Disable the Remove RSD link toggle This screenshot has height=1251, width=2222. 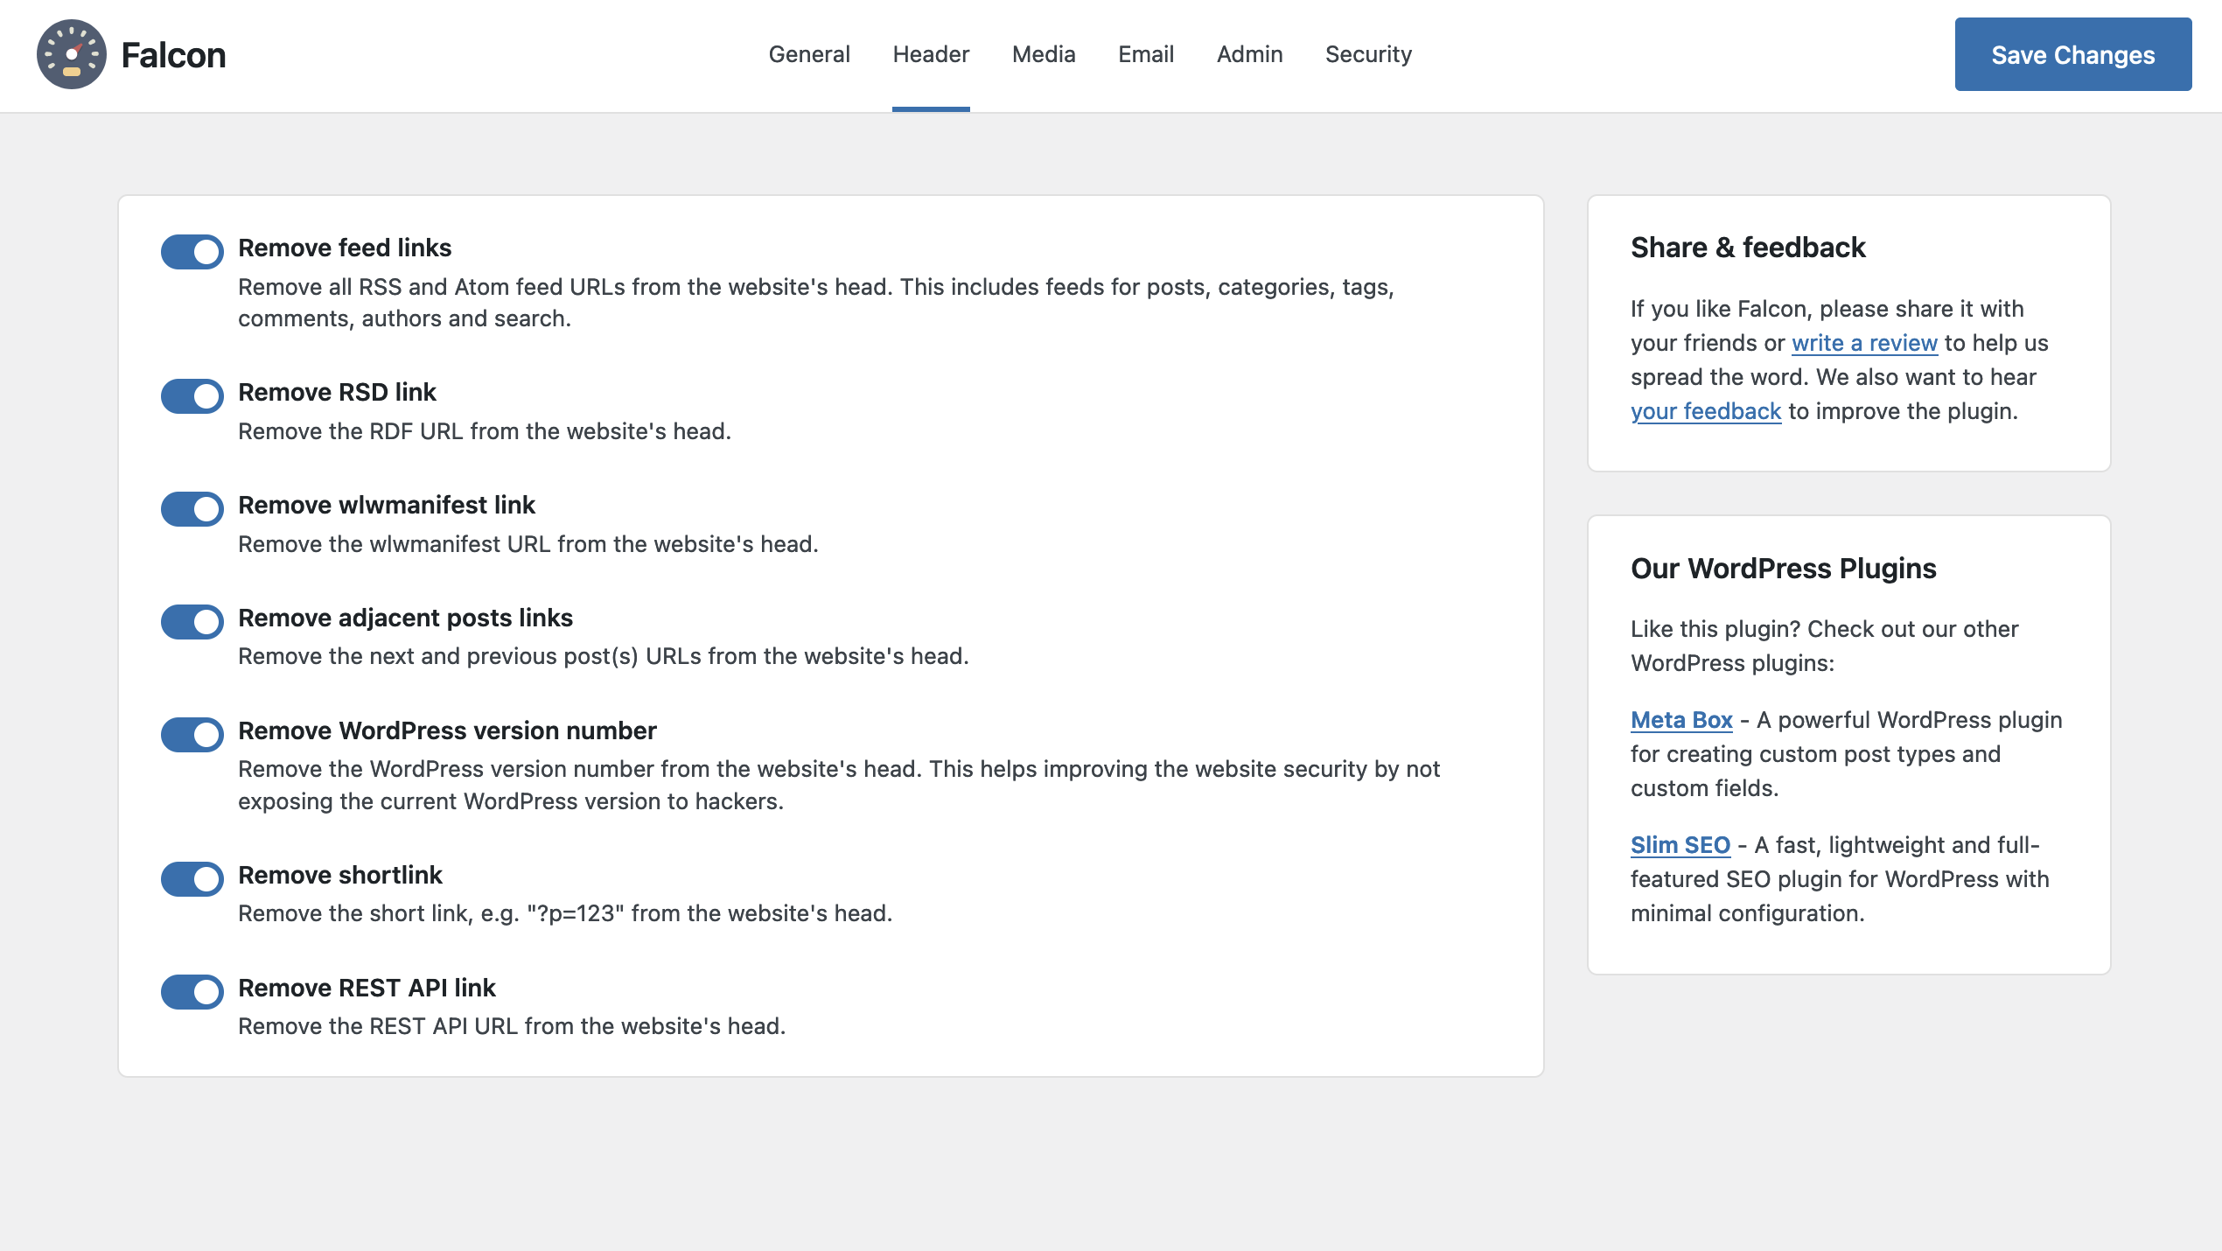coord(192,396)
